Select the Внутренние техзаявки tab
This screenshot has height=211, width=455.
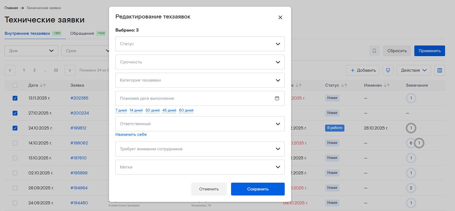point(27,33)
